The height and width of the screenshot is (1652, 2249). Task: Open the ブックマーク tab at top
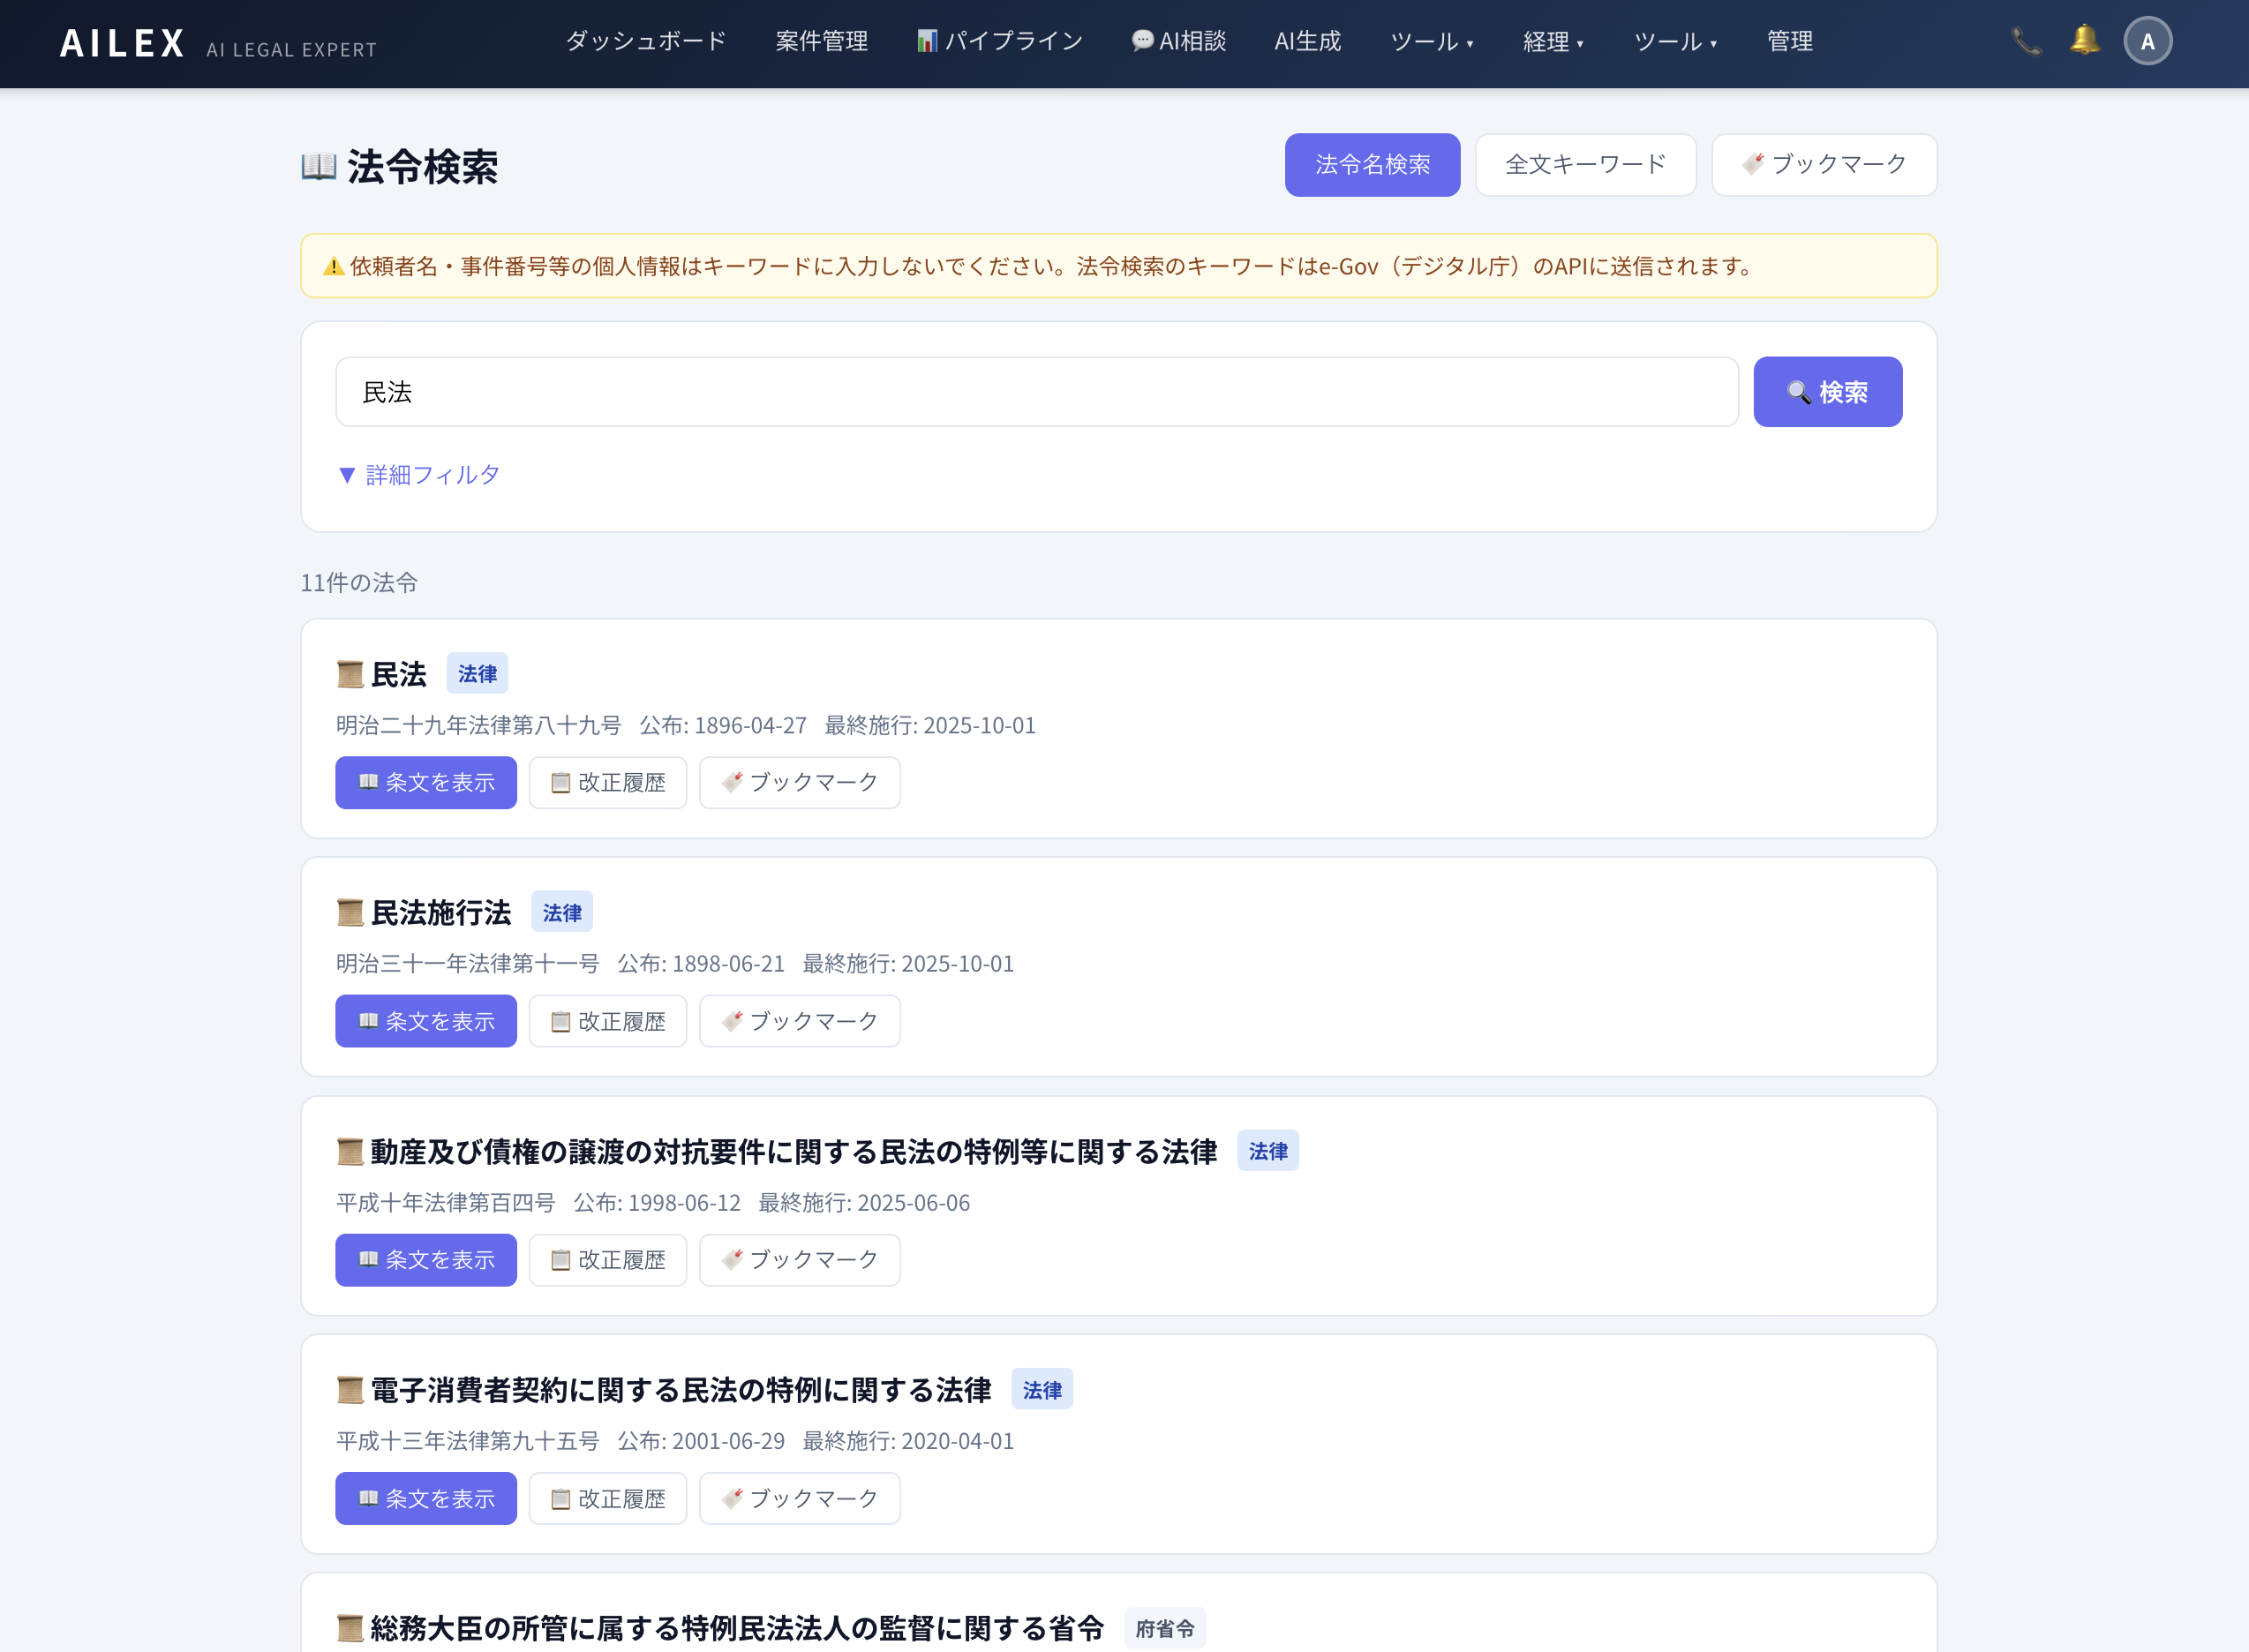(x=1824, y=165)
